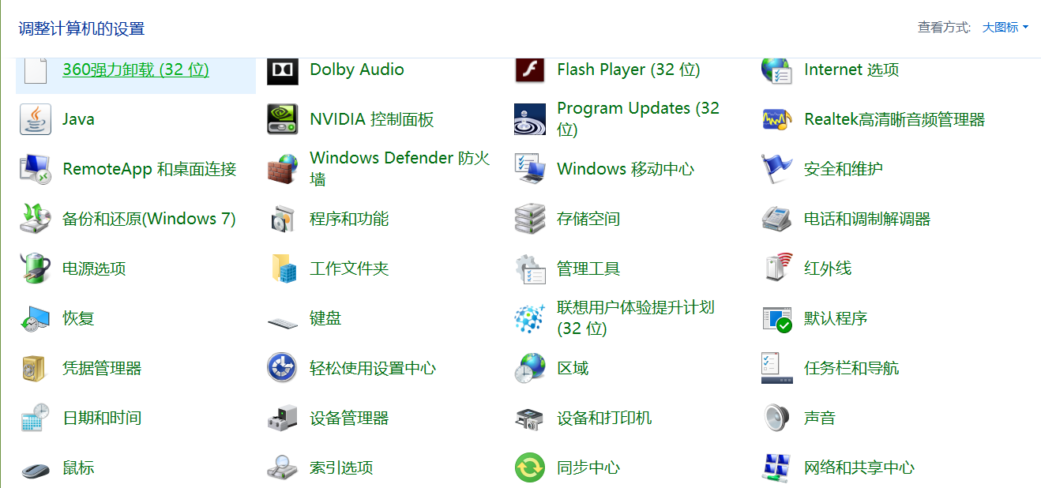This screenshot has width=1041, height=488.
Task: Select the 凭据管理器 label
Action: pos(102,368)
